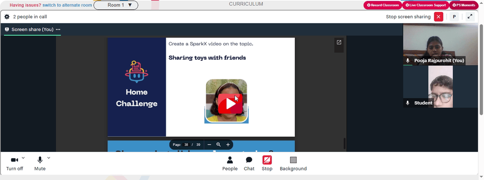Open the Chat panel
The height and width of the screenshot is (180, 484).
tap(249, 164)
